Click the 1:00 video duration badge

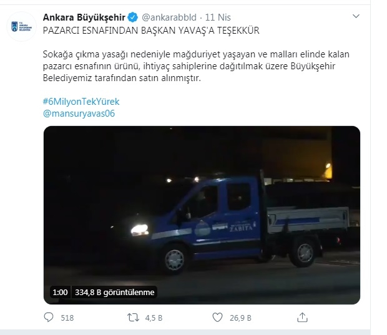60,293
